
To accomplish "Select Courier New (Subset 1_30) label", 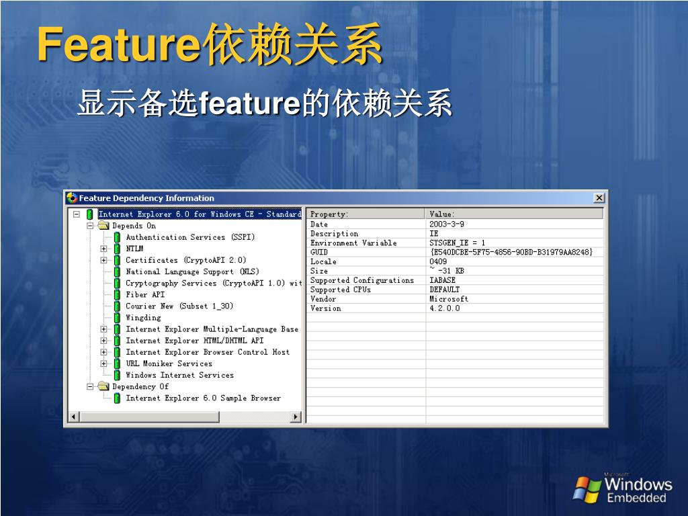I will pyautogui.click(x=179, y=306).
